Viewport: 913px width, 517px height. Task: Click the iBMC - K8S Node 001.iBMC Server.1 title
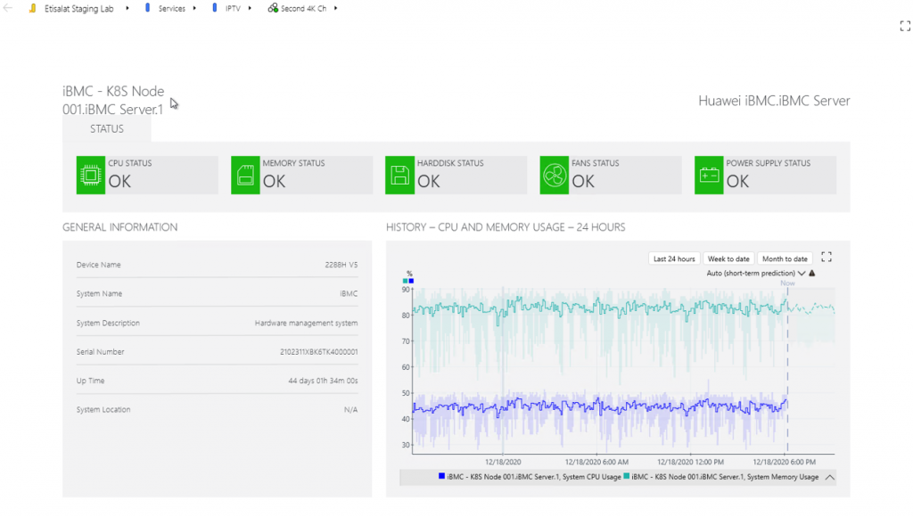113,100
